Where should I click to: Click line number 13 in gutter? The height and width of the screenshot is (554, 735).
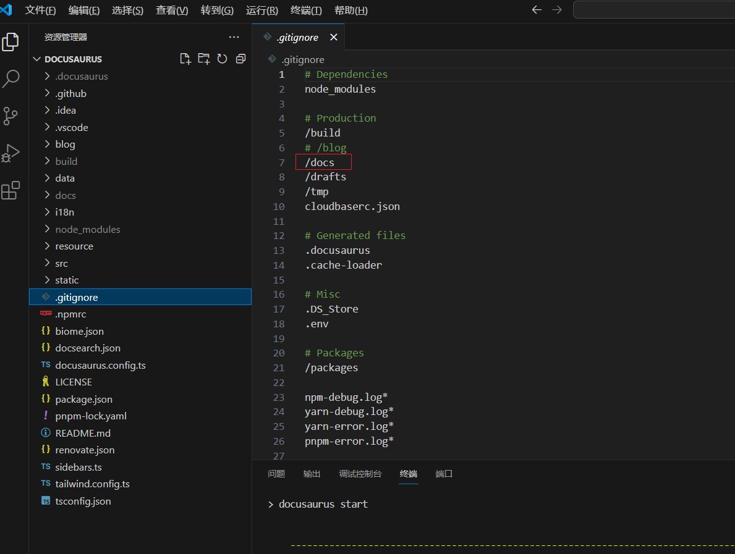pos(278,251)
